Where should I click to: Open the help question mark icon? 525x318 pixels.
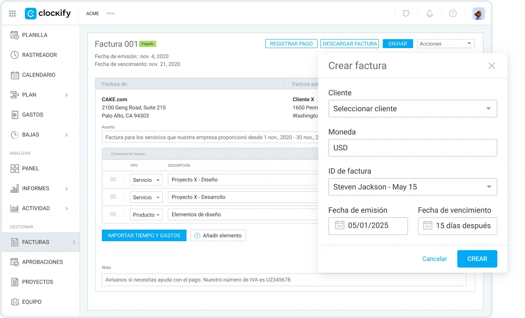coord(453,14)
